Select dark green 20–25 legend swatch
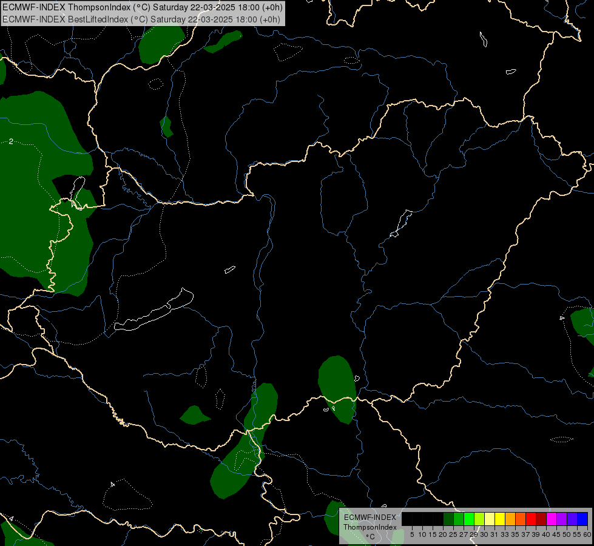This screenshot has width=594, height=546. 448,519
